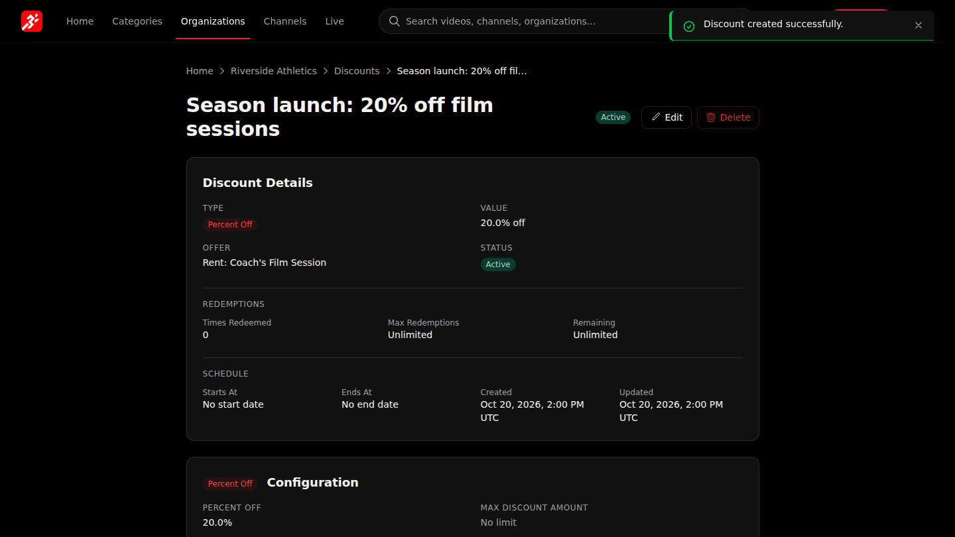Screen dimensions: 955x537
Task: Click the '20.0%' percent off value
Action: 218,522
